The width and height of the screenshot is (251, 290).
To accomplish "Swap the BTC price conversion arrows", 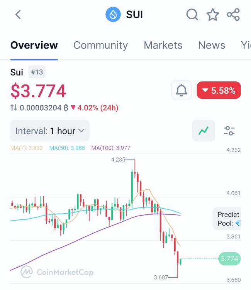I will 14,108.
